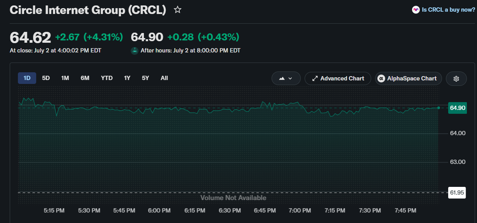
Task: Open the AlphaSpace Chart
Action: pyautogui.click(x=408, y=78)
